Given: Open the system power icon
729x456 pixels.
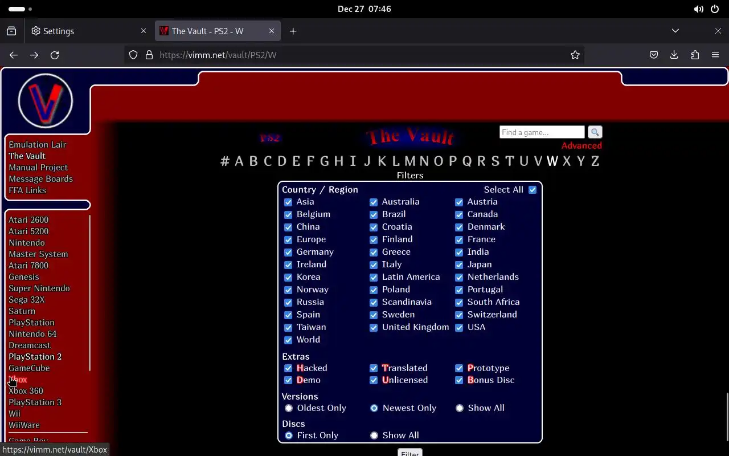Looking at the screenshot, I should [x=715, y=9].
